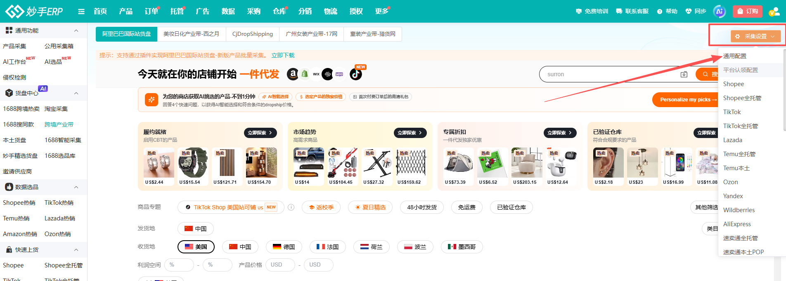
Task: Open 1688跨境热卖 sidebar link
Action: point(21,109)
